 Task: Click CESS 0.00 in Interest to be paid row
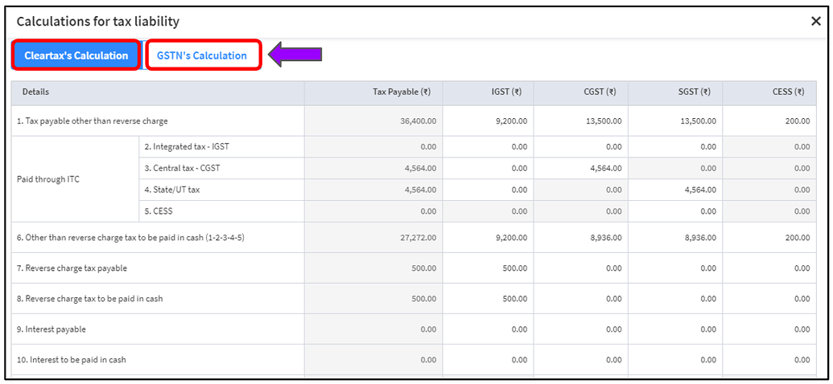802,360
